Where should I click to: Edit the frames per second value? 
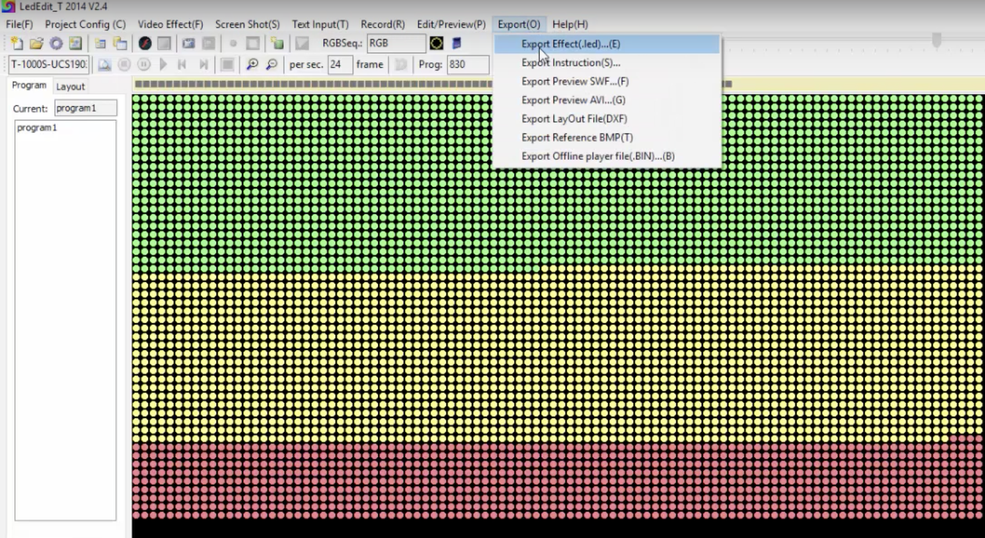tap(339, 64)
